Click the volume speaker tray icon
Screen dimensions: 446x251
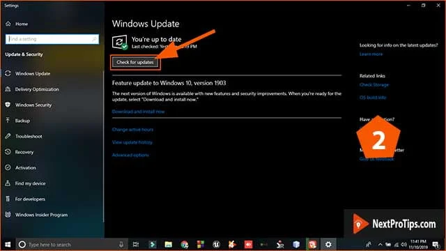pos(404,245)
